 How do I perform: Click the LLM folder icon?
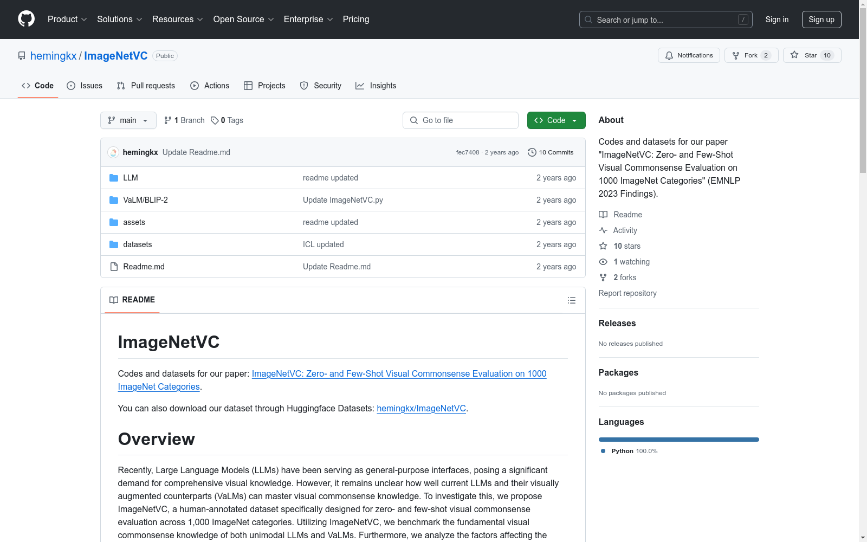114,178
